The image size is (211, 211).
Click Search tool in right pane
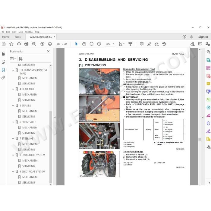208,52
